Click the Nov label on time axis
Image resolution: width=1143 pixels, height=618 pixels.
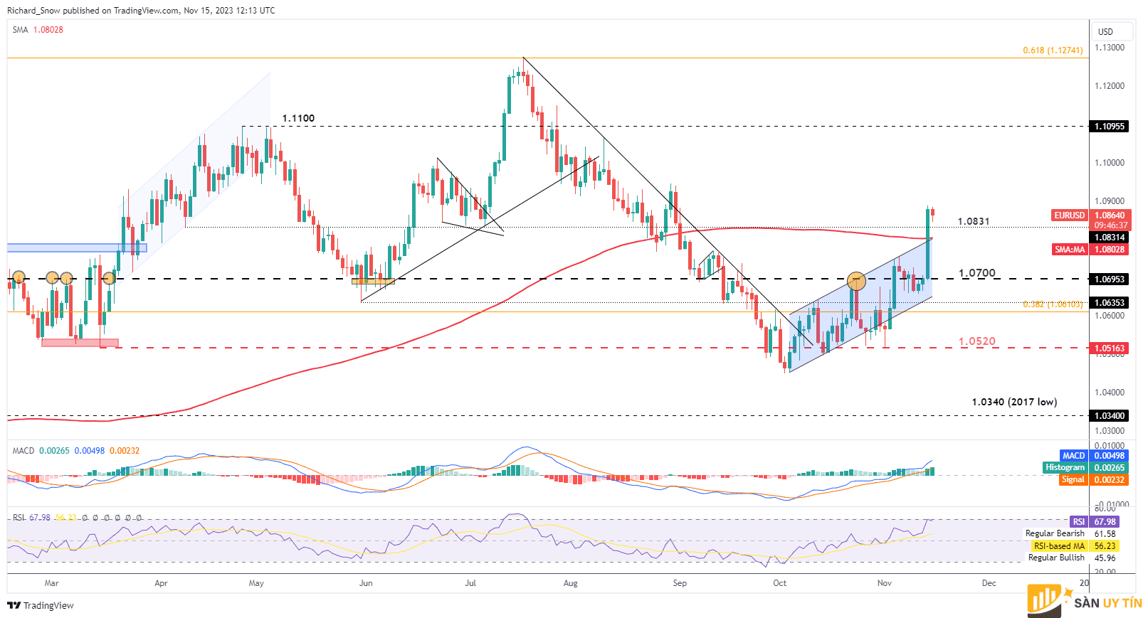(x=884, y=583)
